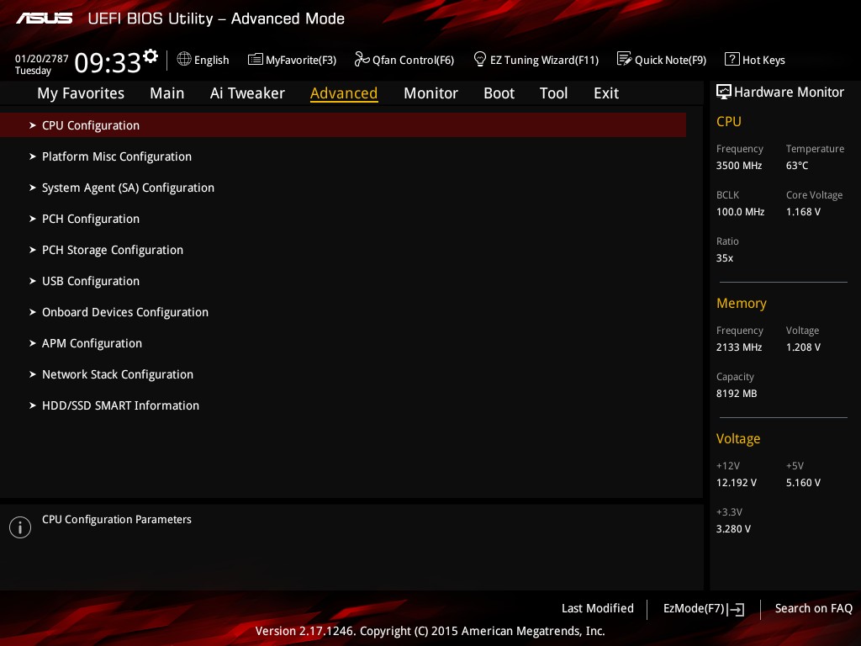Click the info circle icon

point(20,527)
